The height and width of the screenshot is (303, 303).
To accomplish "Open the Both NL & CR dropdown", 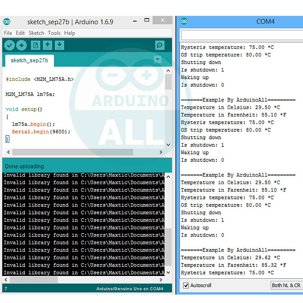I will 287,285.
